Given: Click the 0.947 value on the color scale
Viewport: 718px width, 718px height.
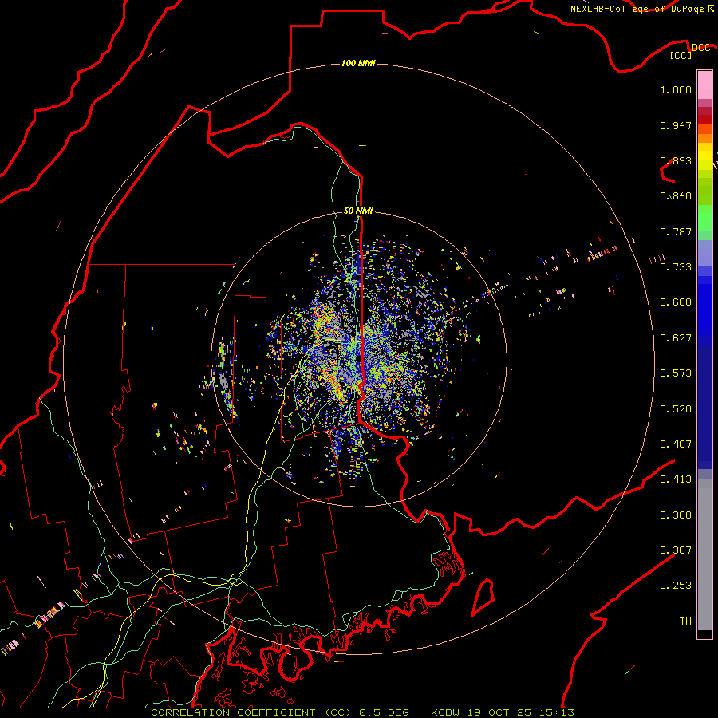Looking at the screenshot, I should [676, 125].
